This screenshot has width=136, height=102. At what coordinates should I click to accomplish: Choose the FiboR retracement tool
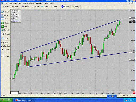25,7
